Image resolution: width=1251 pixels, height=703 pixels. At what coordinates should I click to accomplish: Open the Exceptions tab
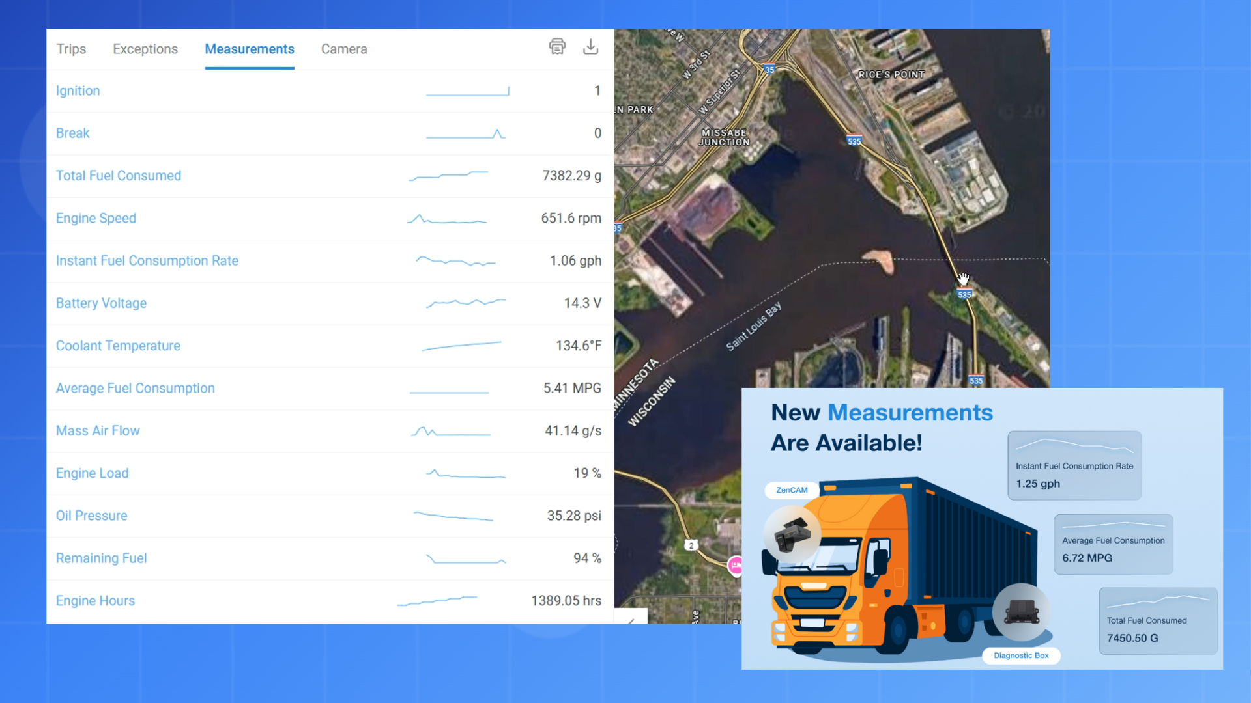pos(145,49)
